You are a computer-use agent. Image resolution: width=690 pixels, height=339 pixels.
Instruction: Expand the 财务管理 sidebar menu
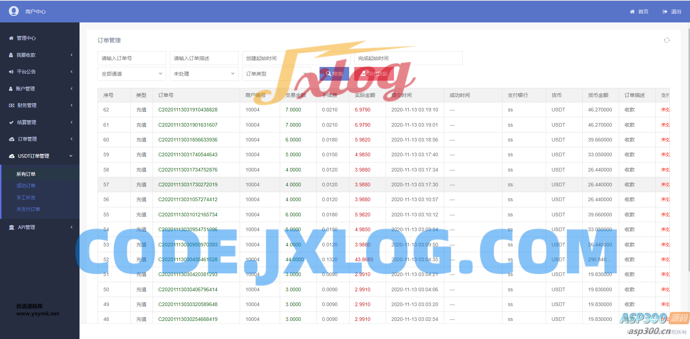40,105
